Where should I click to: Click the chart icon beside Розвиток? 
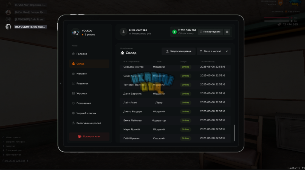(73, 84)
